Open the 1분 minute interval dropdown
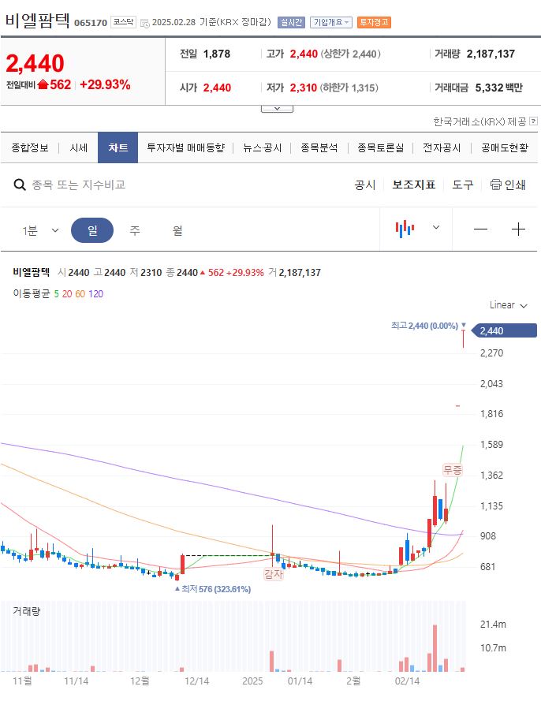 click(x=41, y=230)
